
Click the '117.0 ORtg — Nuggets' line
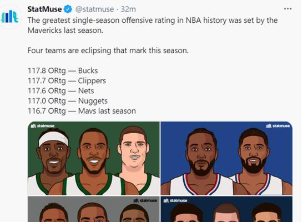[68, 101]
